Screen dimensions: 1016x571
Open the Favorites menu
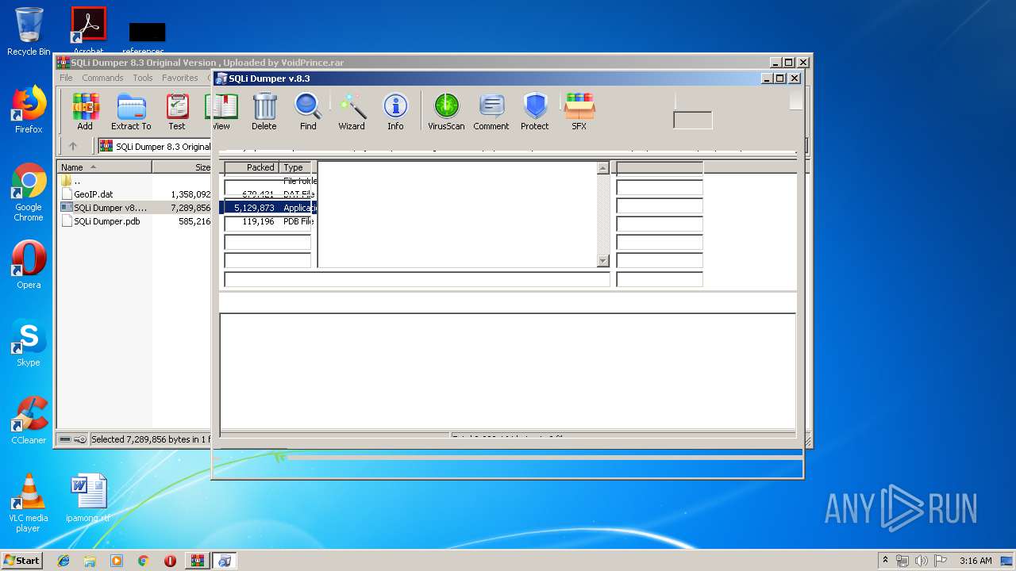pos(180,78)
